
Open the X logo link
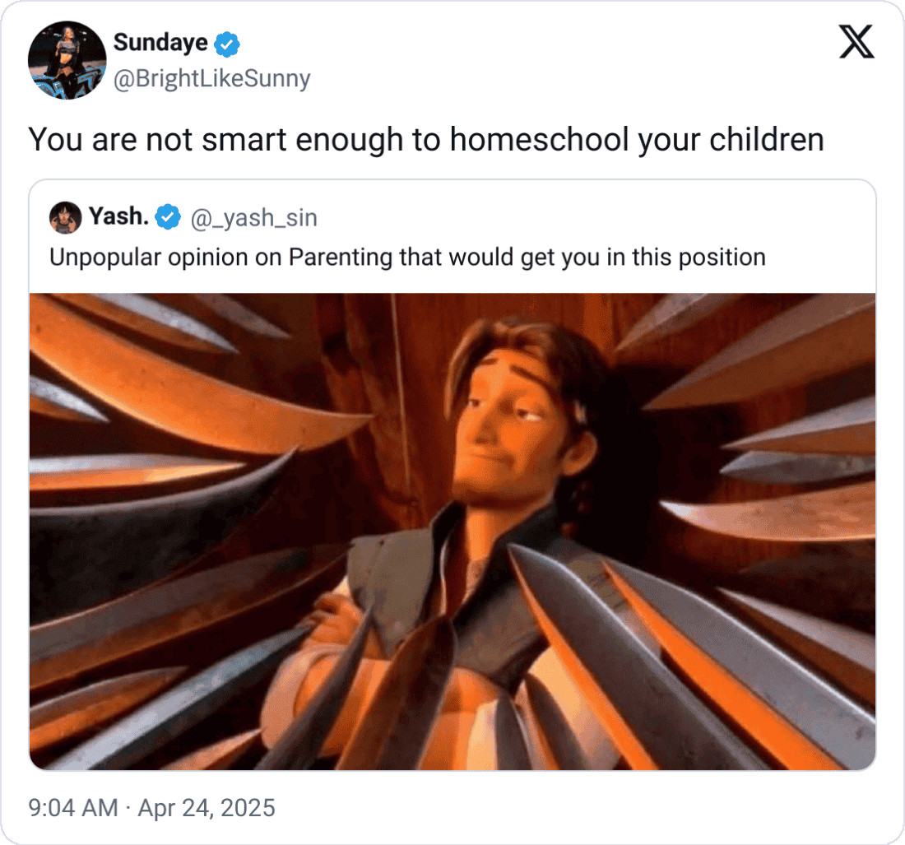[856, 42]
